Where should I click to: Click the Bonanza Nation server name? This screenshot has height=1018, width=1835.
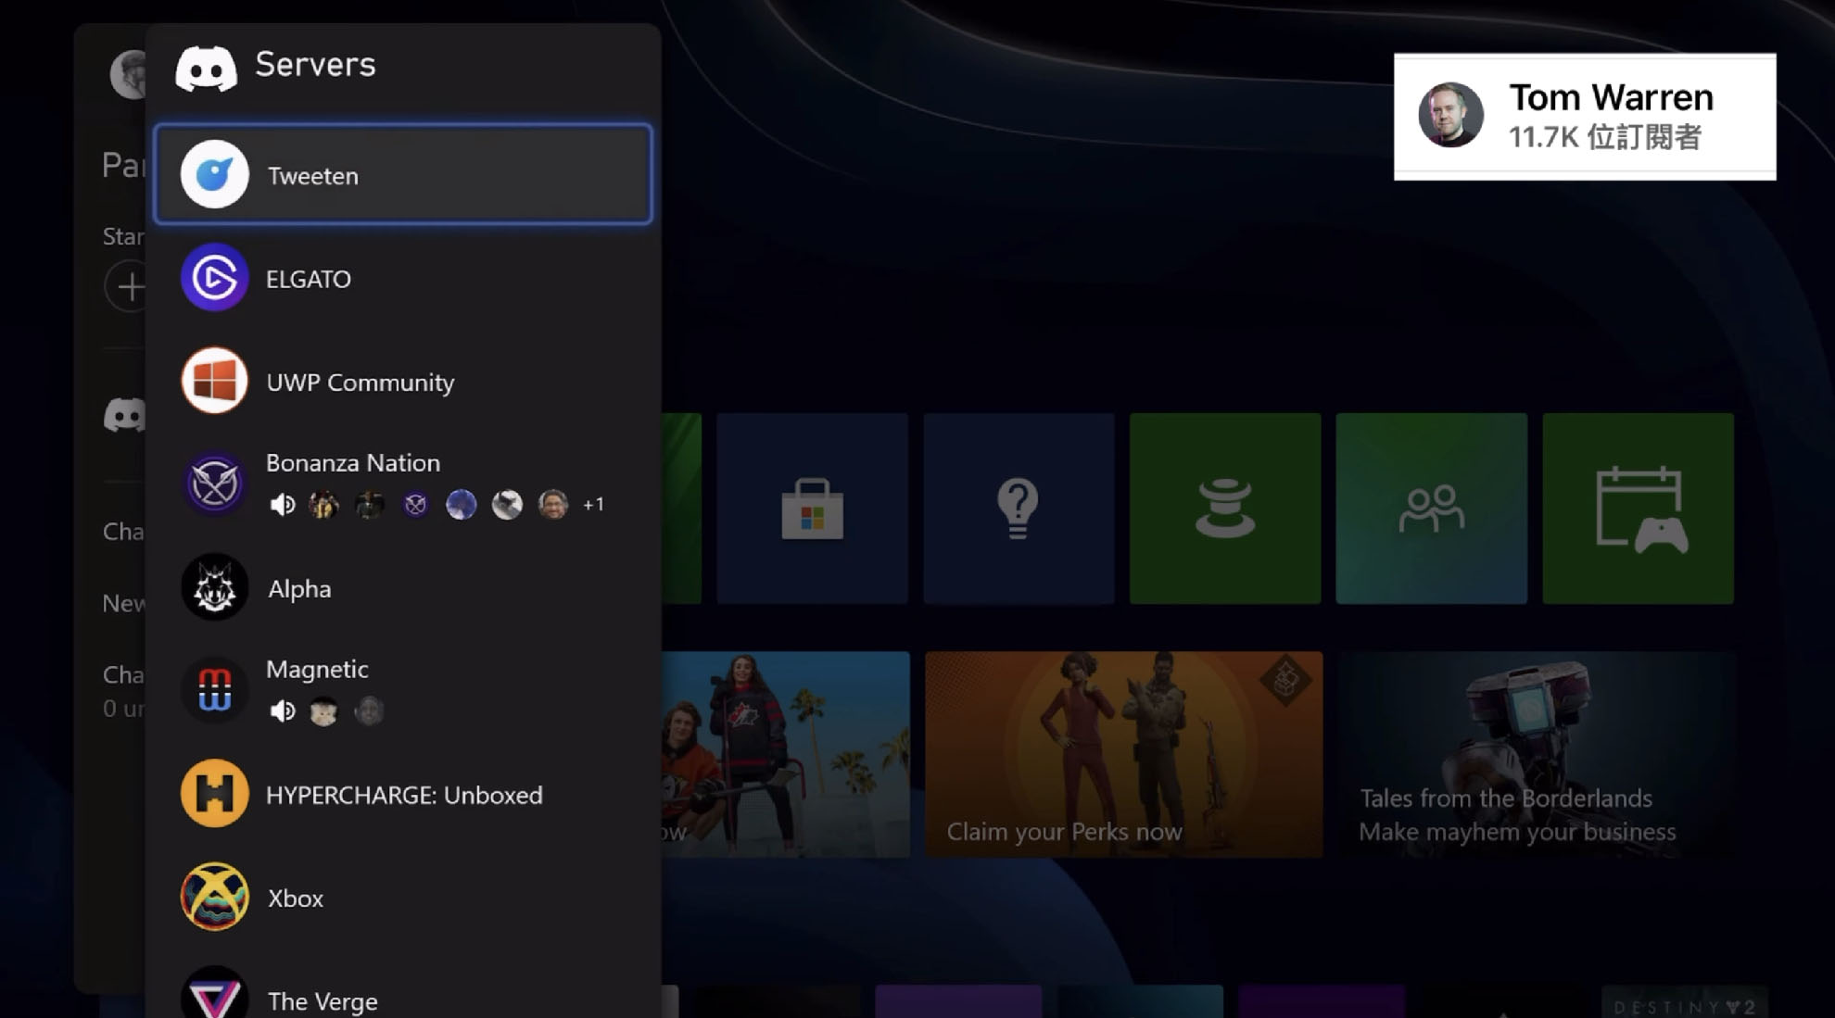click(x=353, y=462)
